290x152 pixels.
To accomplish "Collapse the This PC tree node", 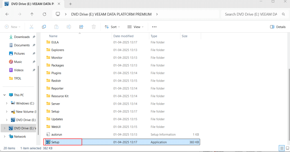I will pos(5,95).
